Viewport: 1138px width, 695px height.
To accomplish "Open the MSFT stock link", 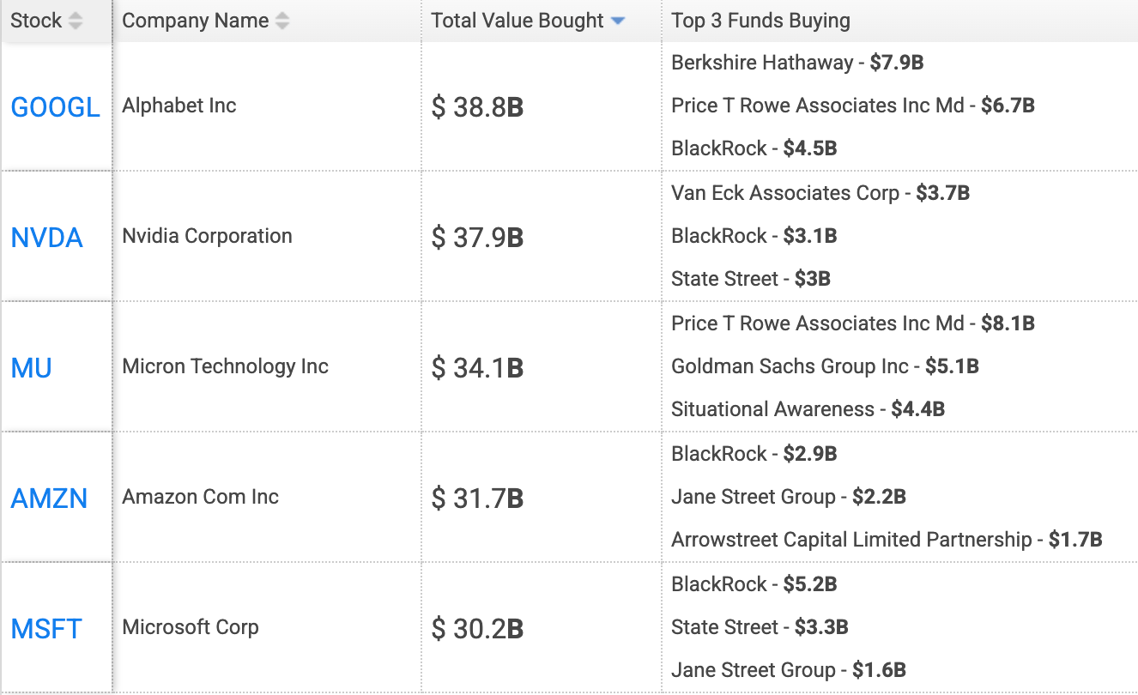I will pos(46,628).
